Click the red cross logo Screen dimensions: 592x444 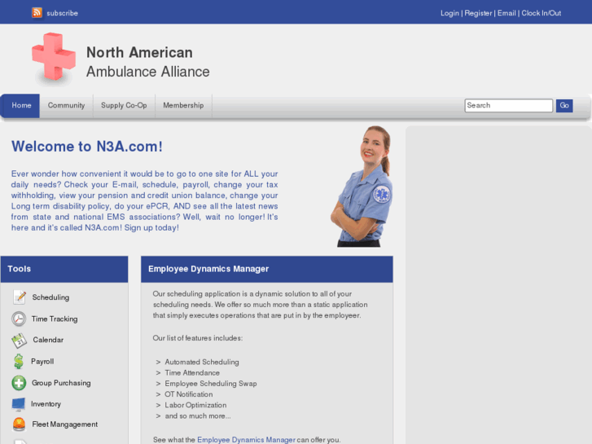(54, 57)
